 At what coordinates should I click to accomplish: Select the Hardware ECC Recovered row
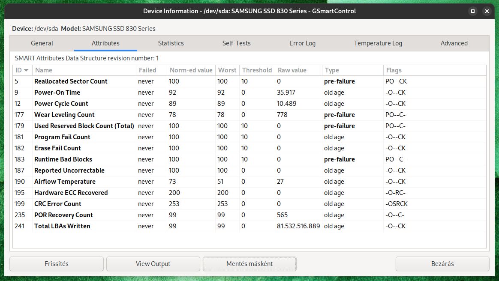[249, 193]
